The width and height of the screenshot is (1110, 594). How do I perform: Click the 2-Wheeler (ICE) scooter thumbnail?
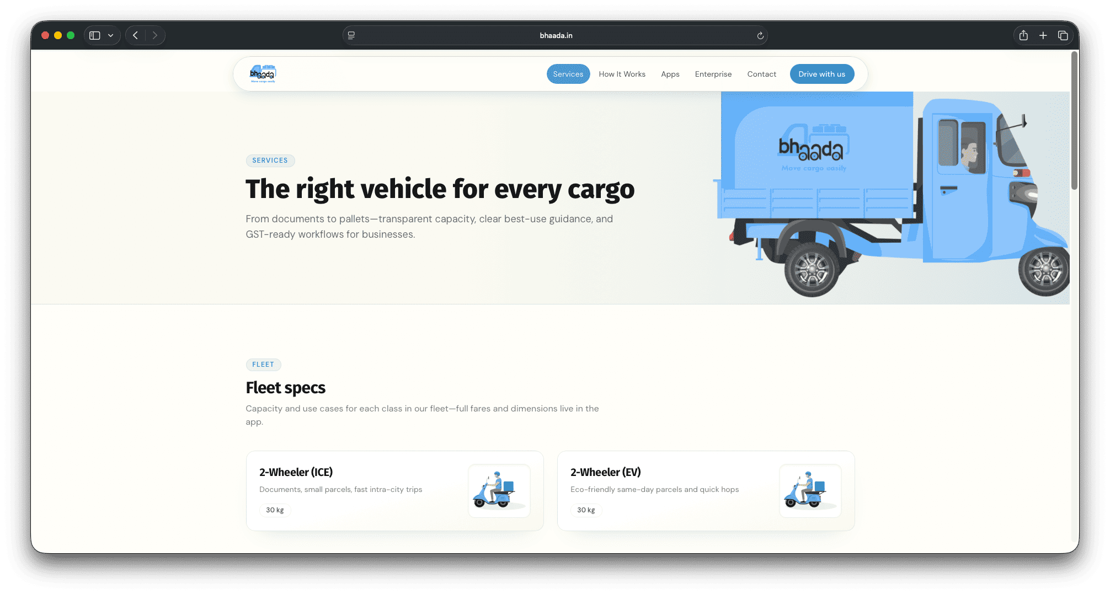tap(499, 491)
